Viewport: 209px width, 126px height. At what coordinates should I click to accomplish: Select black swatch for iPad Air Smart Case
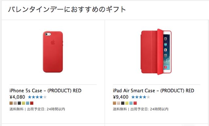pos(123,103)
